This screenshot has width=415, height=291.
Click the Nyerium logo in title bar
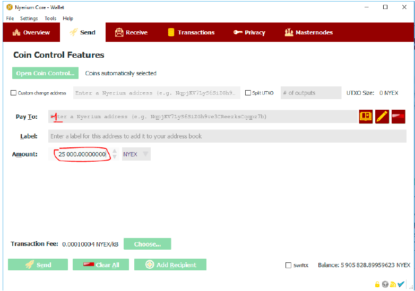point(10,7)
